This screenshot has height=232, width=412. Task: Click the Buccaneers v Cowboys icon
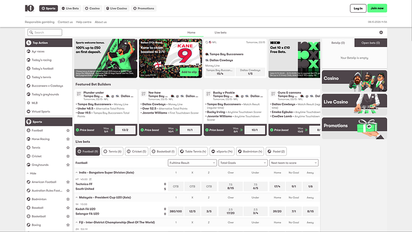click(29, 86)
